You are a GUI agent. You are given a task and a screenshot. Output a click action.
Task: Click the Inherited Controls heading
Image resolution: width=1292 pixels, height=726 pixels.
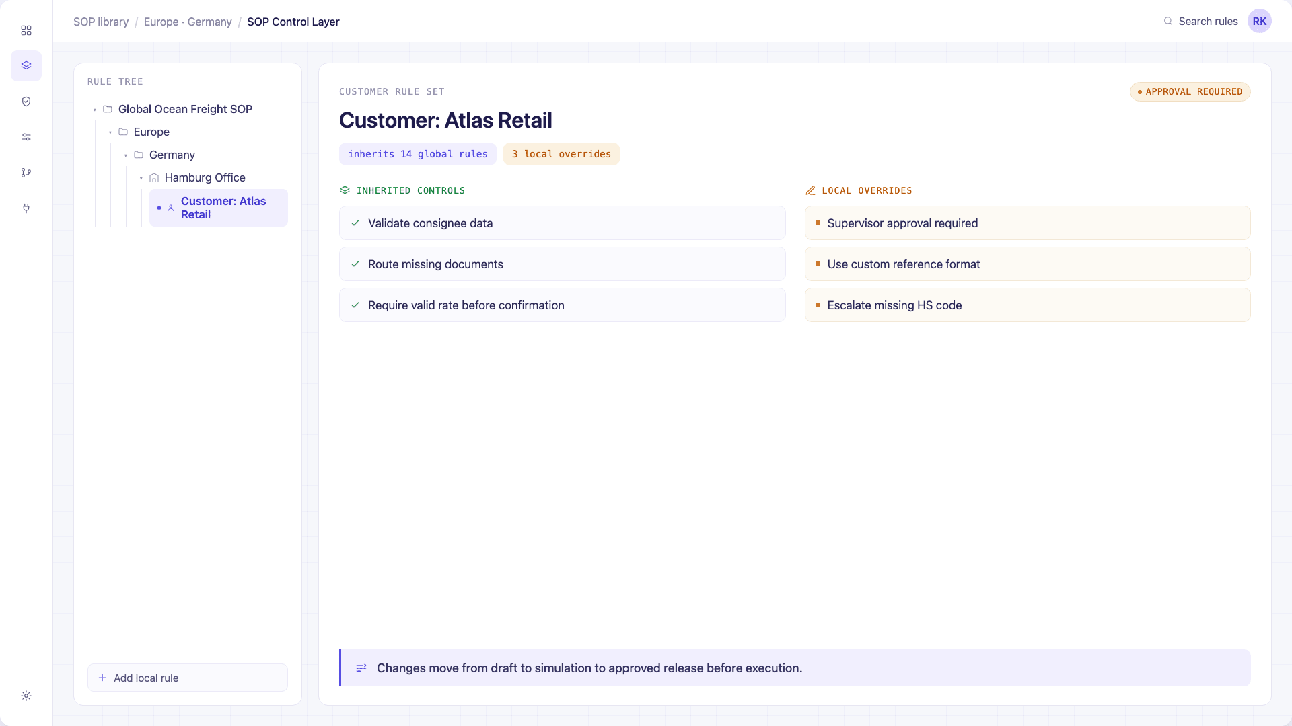[x=410, y=190]
